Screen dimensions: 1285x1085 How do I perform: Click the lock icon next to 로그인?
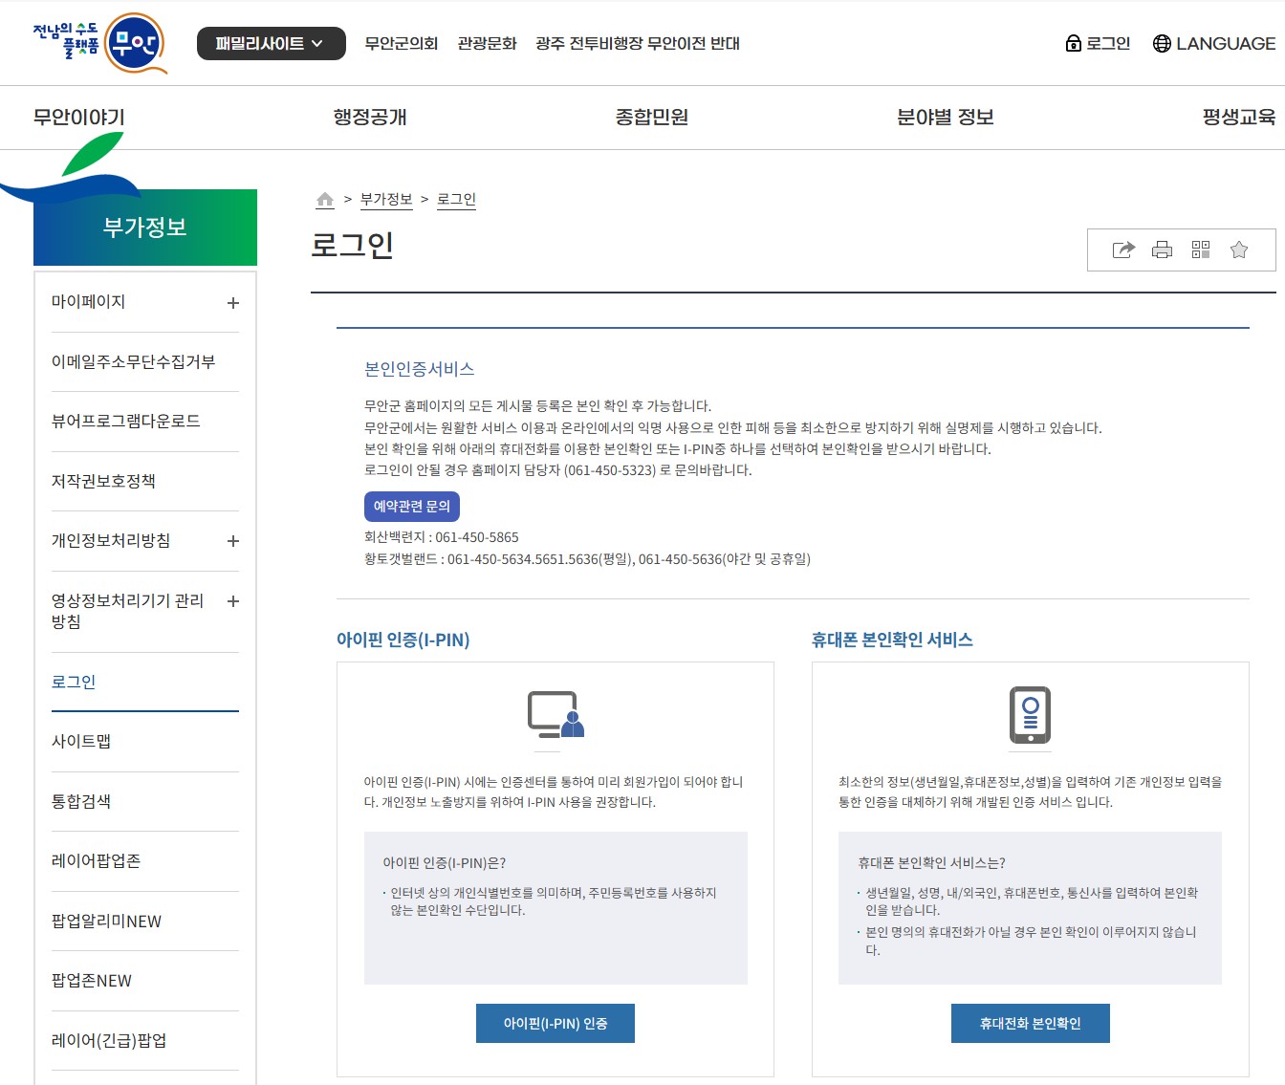click(1073, 43)
